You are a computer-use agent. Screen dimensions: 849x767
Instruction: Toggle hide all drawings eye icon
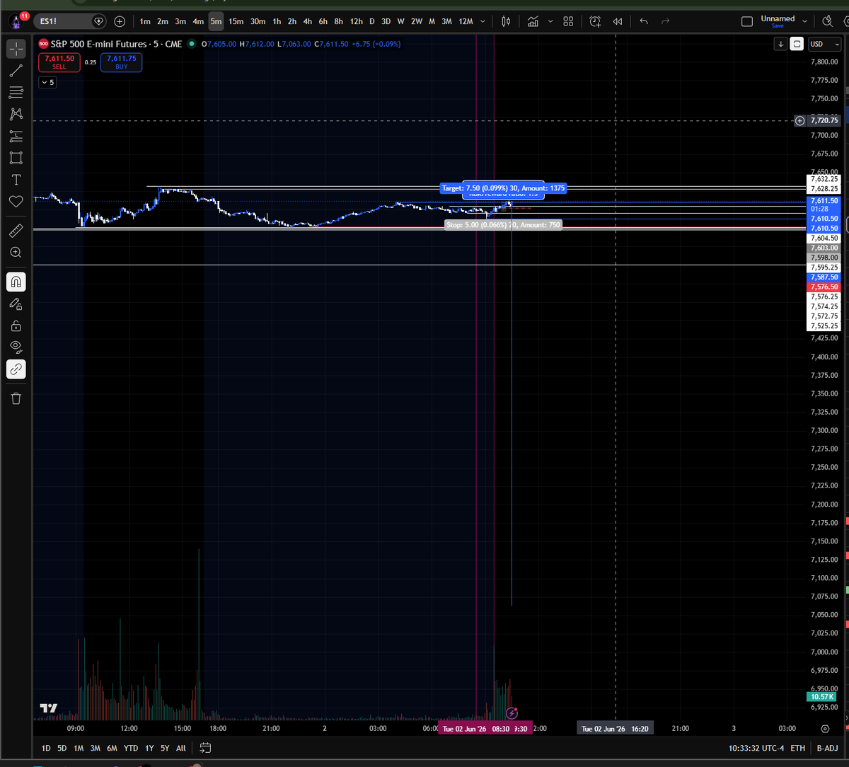(x=16, y=347)
